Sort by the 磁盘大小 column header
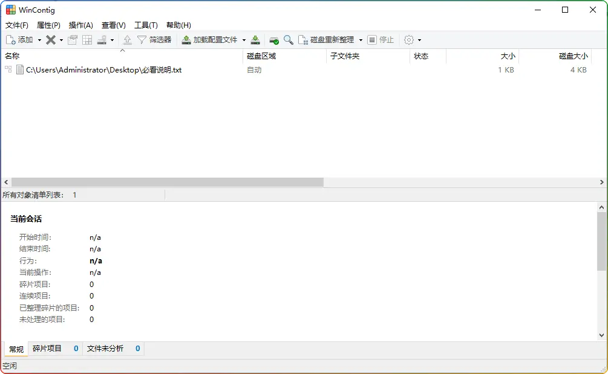 tap(555, 56)
